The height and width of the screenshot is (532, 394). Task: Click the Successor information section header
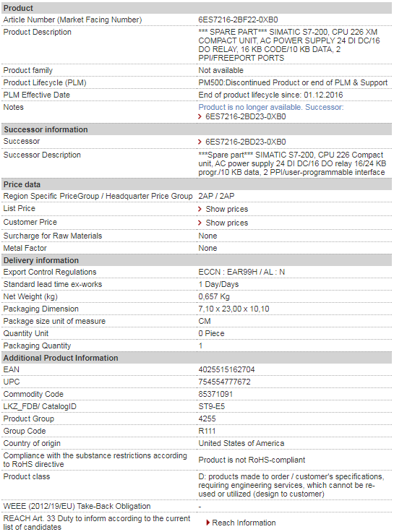[197, 129]
